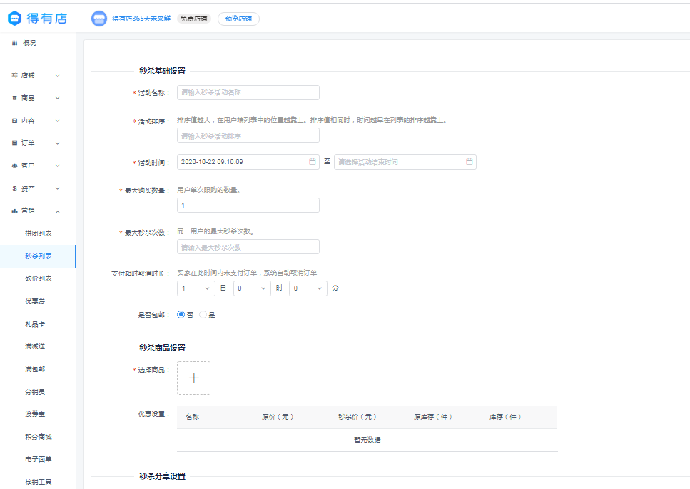
Task: Click the 预览店铺 preview store button
Action: (x=238, y=19)
